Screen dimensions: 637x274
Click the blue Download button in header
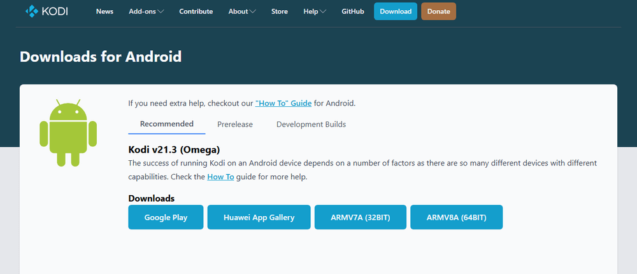tap(396, 11)
